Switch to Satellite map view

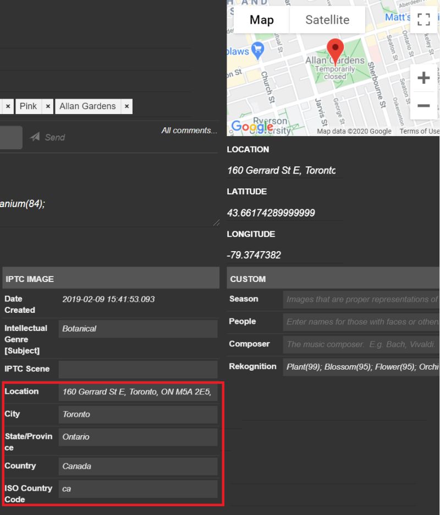[x=327, y=19]
